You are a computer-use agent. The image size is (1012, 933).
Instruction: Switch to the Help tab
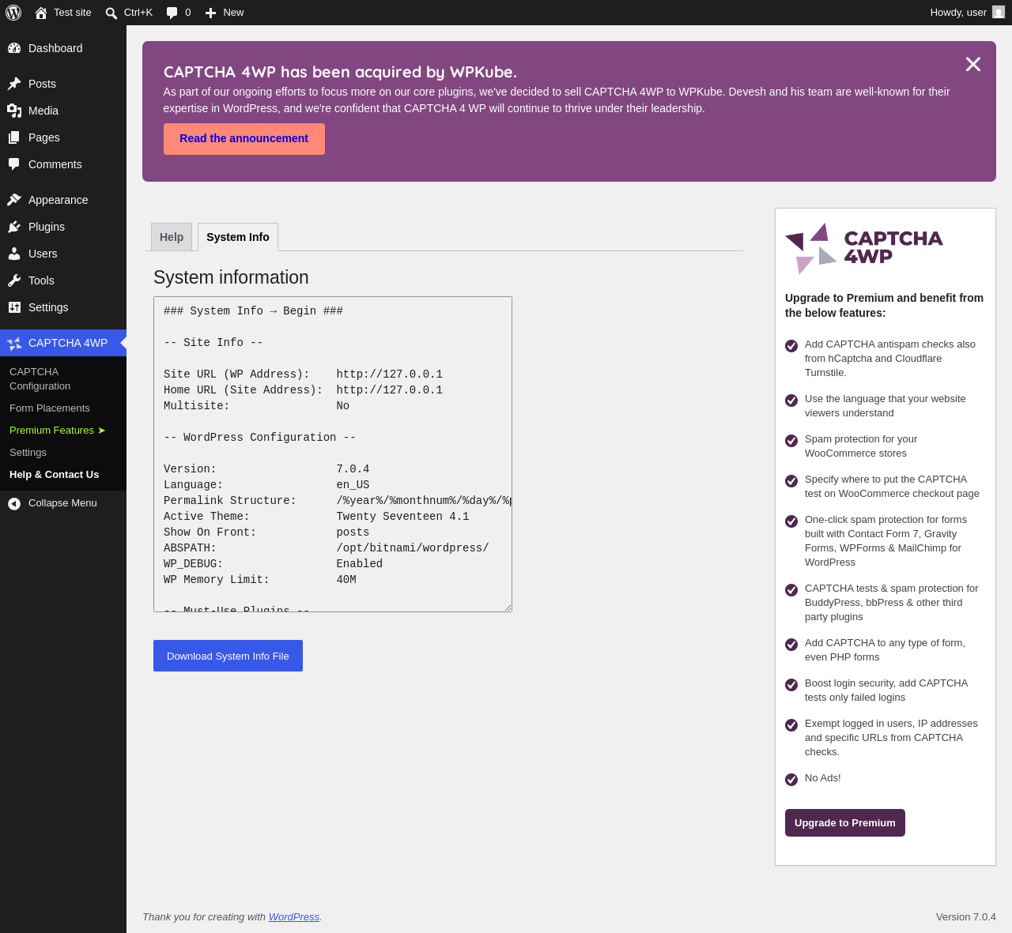tap(172, 237)
